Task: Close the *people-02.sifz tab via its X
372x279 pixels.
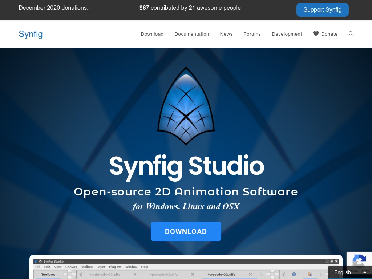Action: tap(250, 275)
